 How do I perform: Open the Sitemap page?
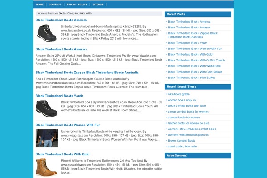pos(98,4)
